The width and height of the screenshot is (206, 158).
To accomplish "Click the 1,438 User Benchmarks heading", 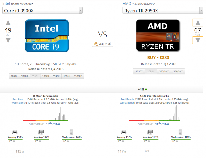I will point(154,96).
